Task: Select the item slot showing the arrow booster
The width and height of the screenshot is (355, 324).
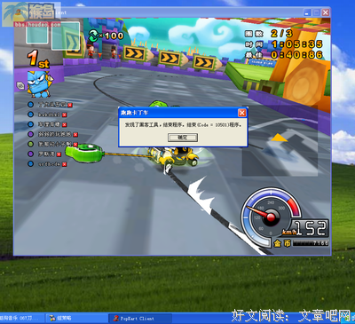Action: pos(66,36)
